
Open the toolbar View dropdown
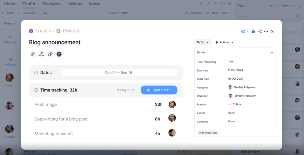(x=226, y=13)
